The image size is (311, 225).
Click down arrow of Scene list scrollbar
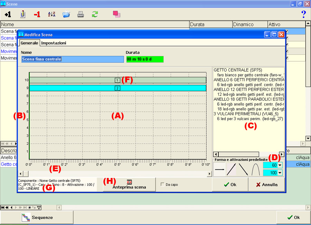[x=308, y=138]
